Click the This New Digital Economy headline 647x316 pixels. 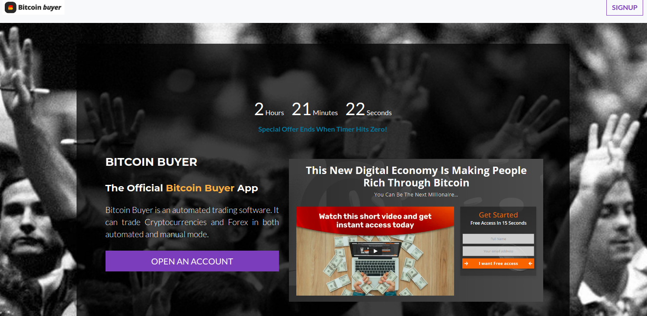pos(416,176)
